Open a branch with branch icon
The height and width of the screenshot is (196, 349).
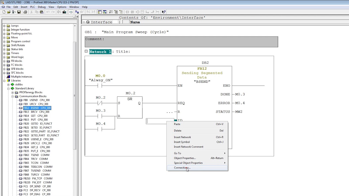point(147,12)
